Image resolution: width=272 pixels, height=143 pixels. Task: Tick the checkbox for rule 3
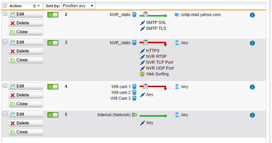coord(5,42)
